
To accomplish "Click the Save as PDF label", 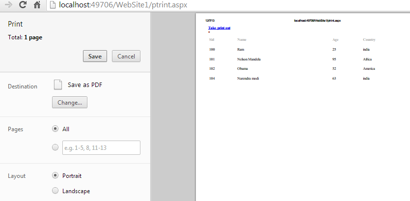I will [85, 85].
